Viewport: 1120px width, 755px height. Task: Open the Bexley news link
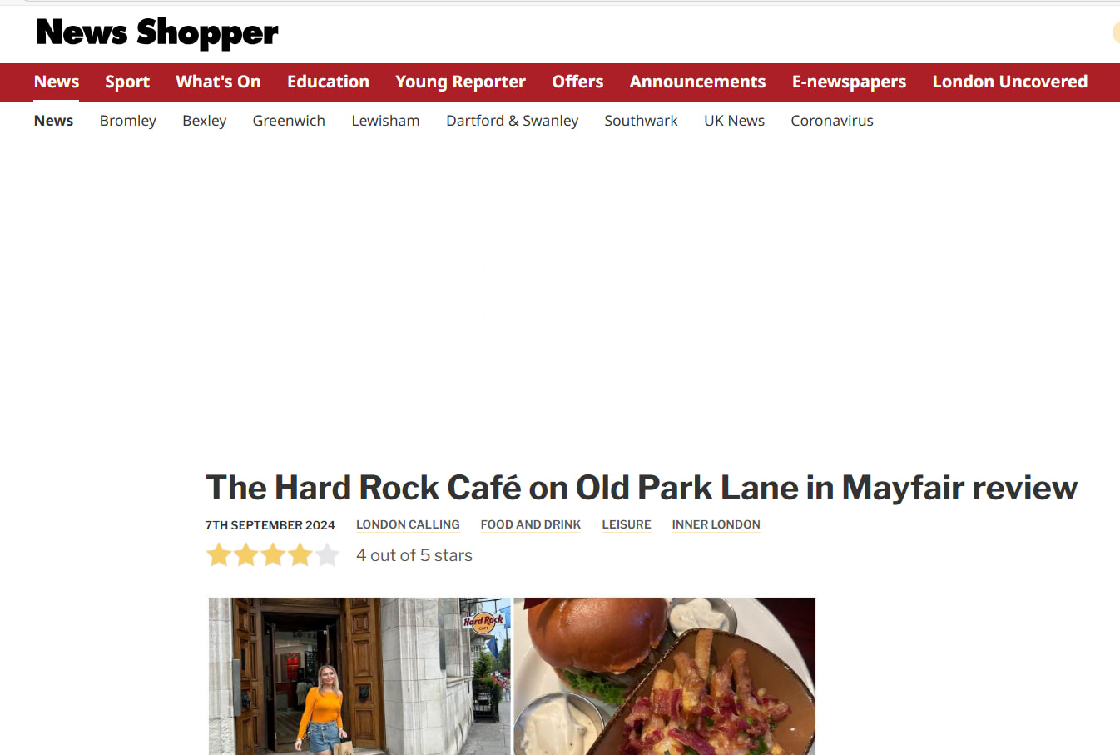click(x=205, y=121)
